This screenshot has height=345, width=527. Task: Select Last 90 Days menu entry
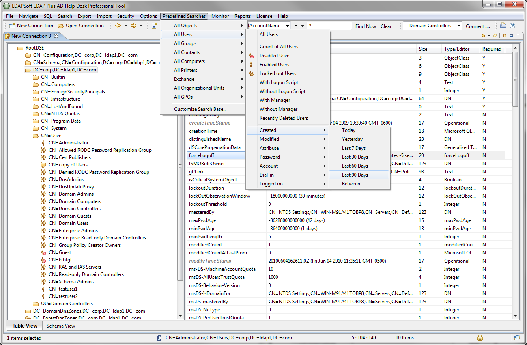(x=355, y=175)
